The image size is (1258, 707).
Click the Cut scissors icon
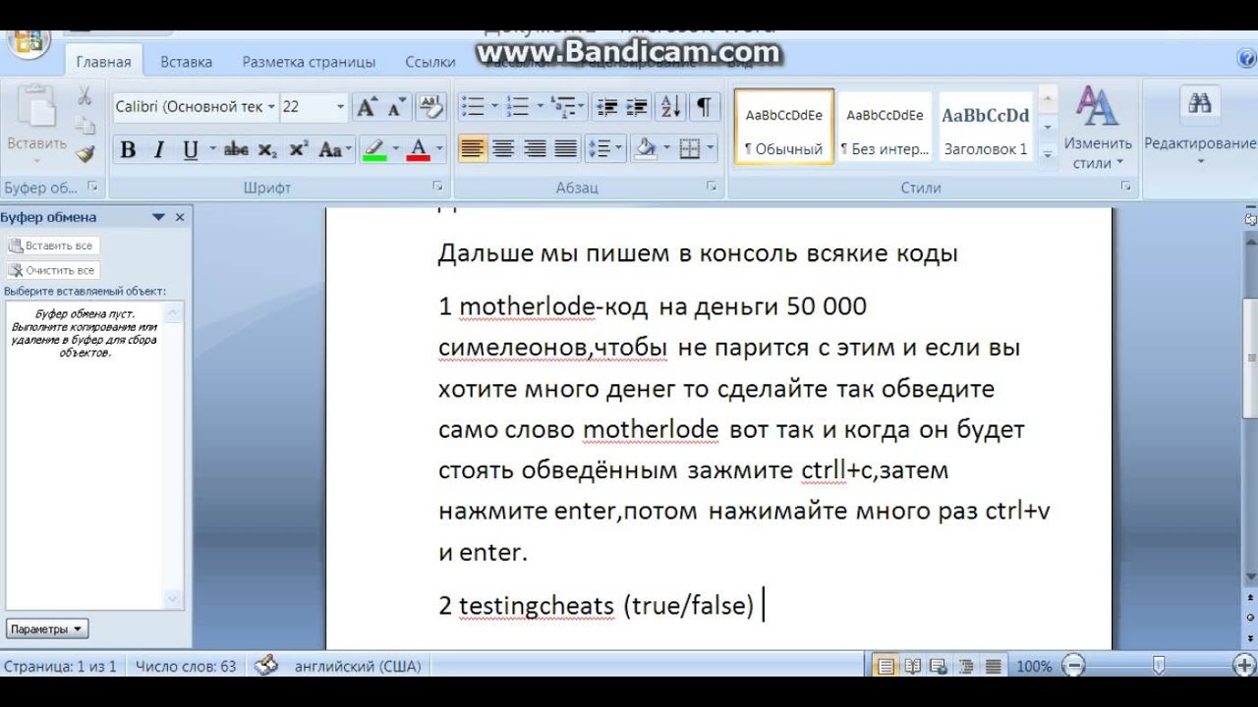86,95
